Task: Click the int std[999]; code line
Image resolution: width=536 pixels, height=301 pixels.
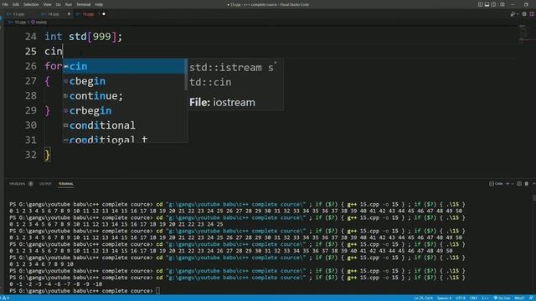Action: tap(83, 37)
